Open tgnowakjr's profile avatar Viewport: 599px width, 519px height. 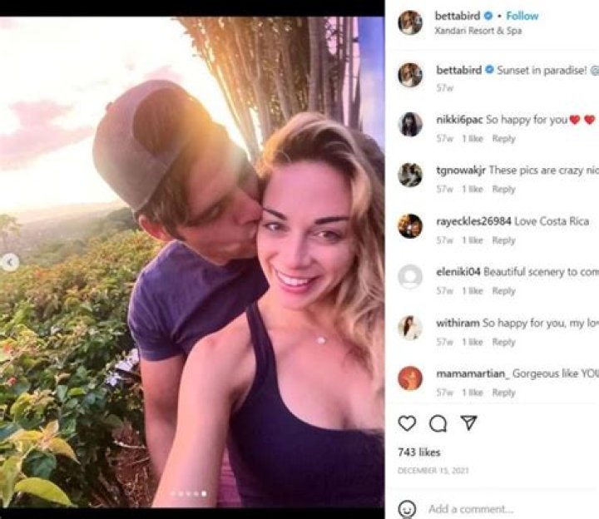pos(410,175)
